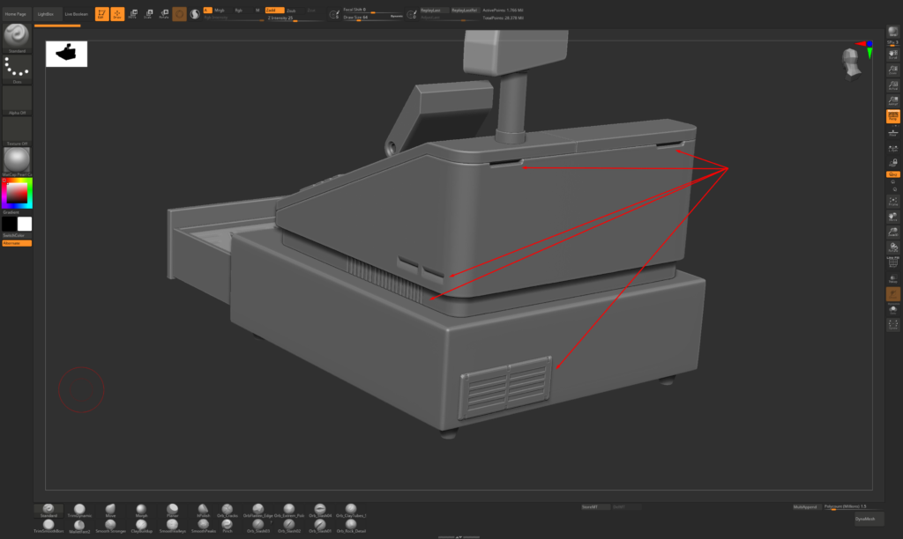Select the Move transform icon

(x=132, y=14)
